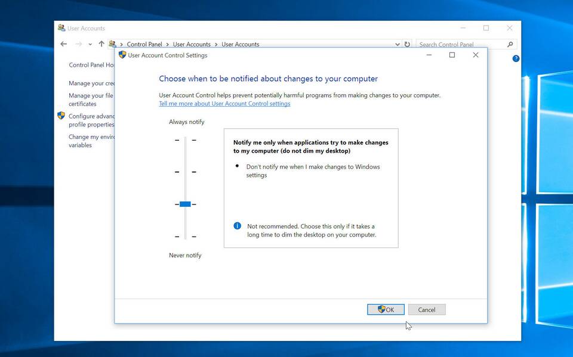Go forward in User Accounts window
The image size is (573, 357).
(x=78, y=44)
